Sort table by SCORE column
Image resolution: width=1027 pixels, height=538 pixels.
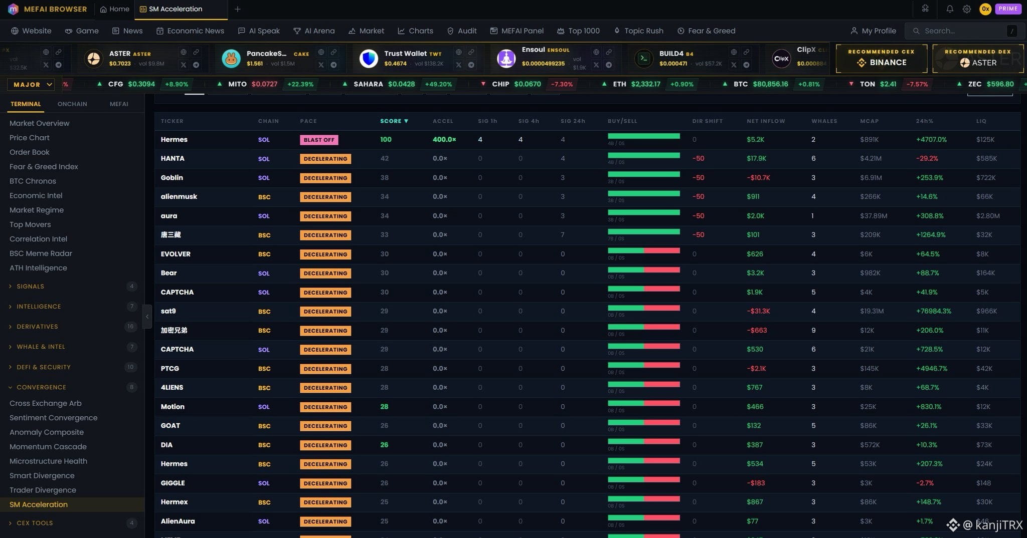pos(394,121)
